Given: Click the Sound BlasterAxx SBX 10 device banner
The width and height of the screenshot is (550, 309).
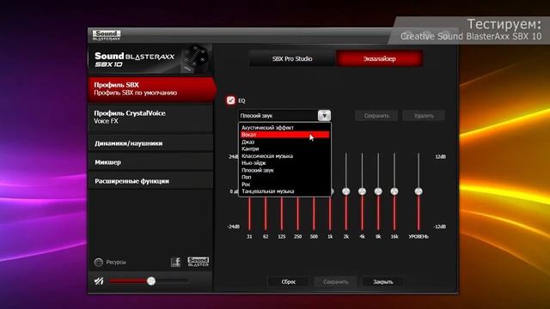Looking at the screenshot, I should 150,59.
